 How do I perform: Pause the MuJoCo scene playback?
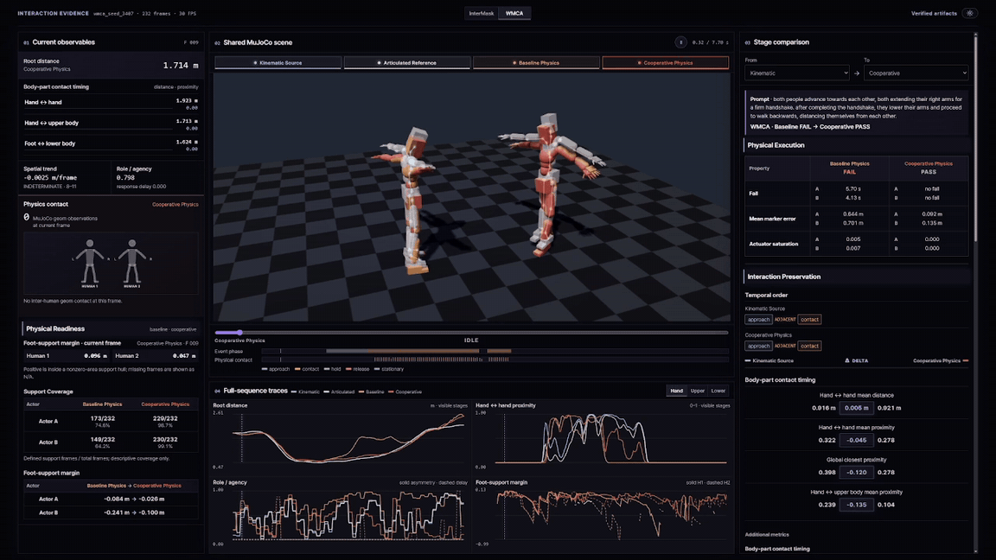(x=680, y=42)
